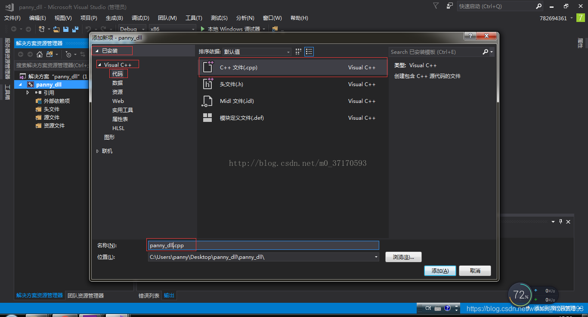588x317 pixels.
Task: Select 外部依赖项 in Solution Explorer
Action: [x=57, y=101]
